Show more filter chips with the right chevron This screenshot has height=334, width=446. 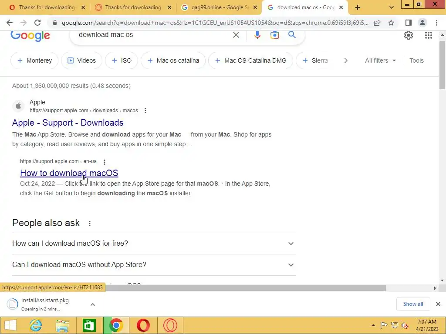point(345,60)
